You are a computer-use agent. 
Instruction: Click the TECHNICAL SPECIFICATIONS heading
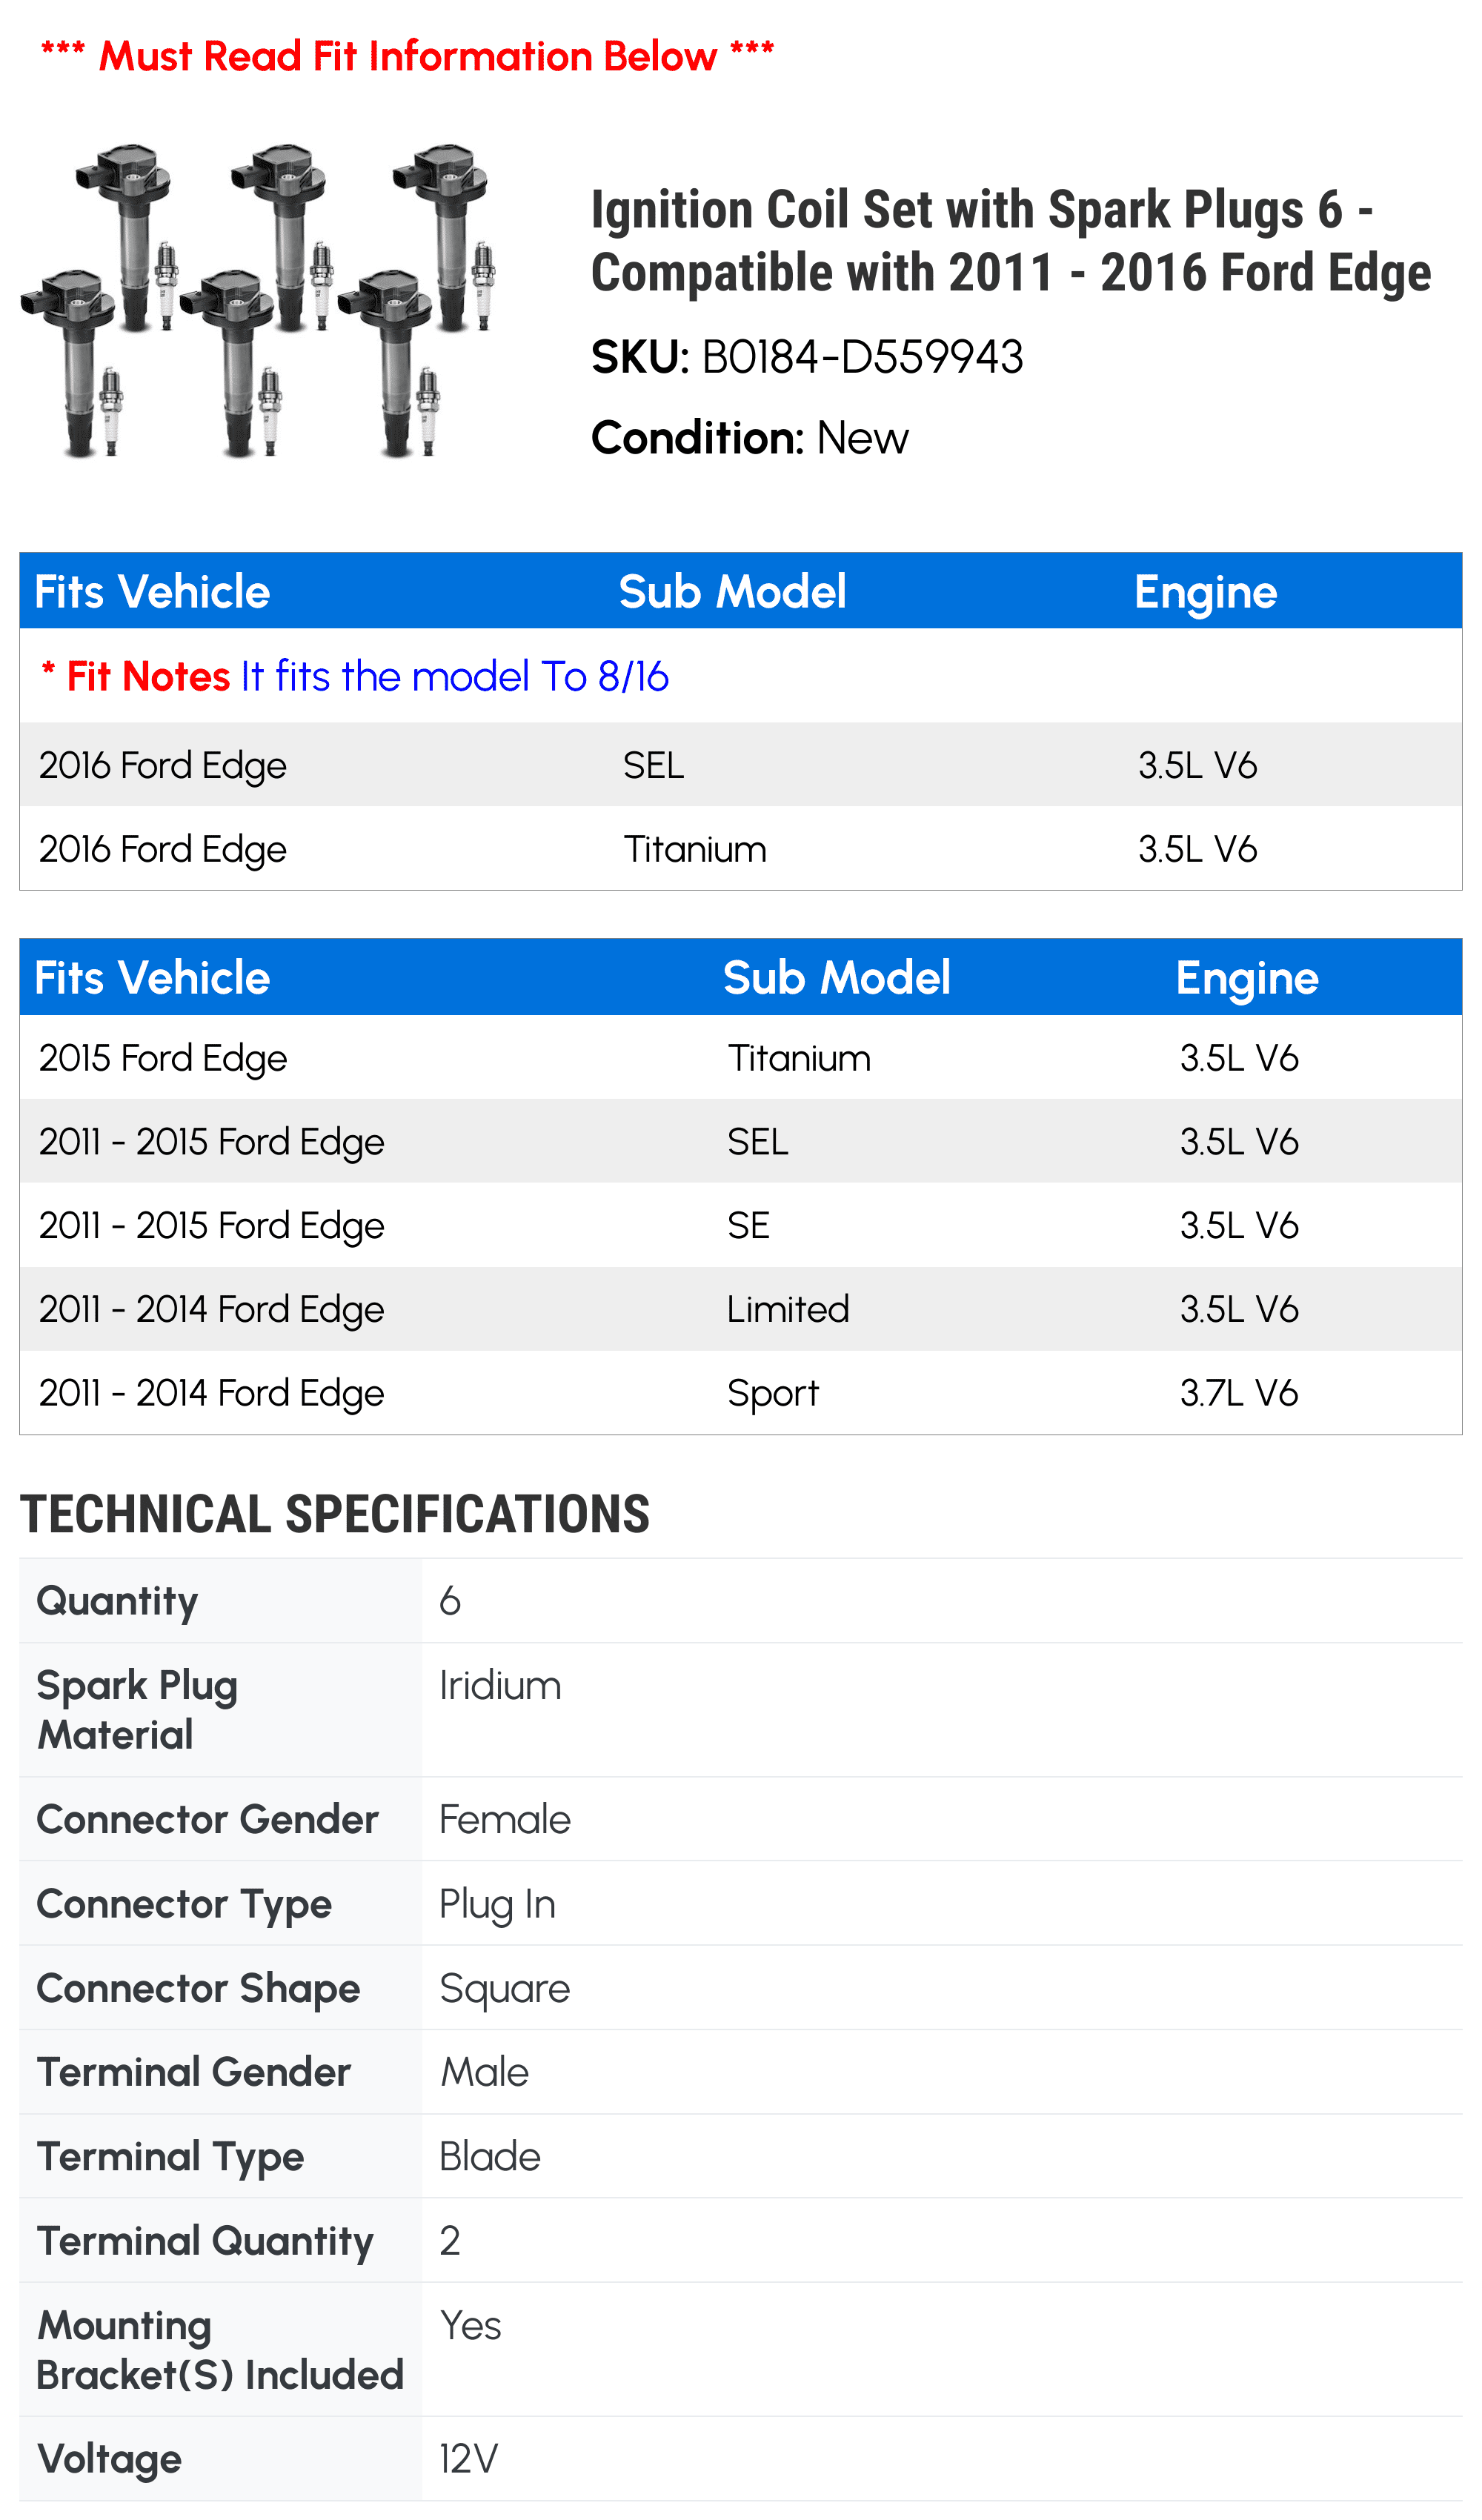click(x=335, y=1514)
